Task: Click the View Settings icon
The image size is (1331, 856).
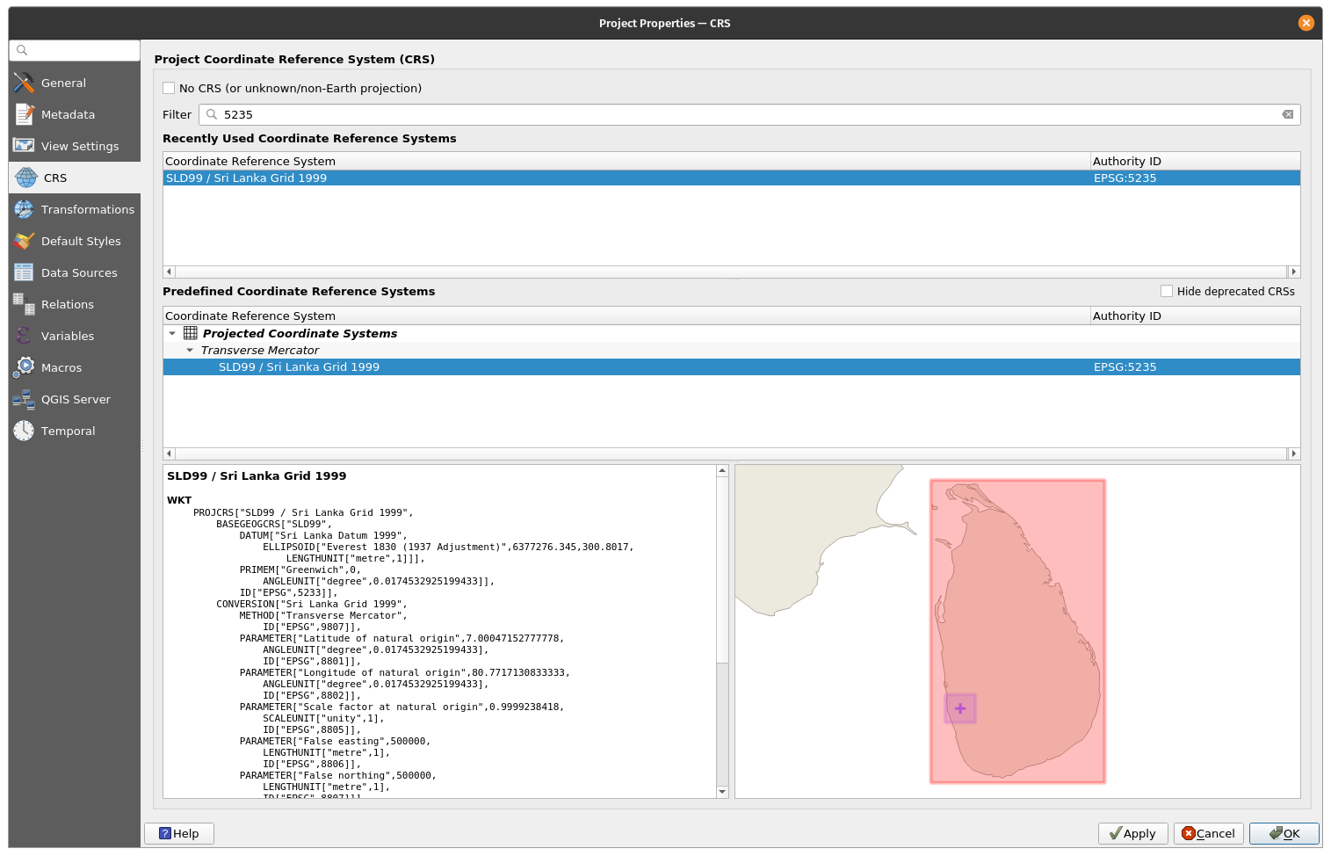Action: (24, 146)
